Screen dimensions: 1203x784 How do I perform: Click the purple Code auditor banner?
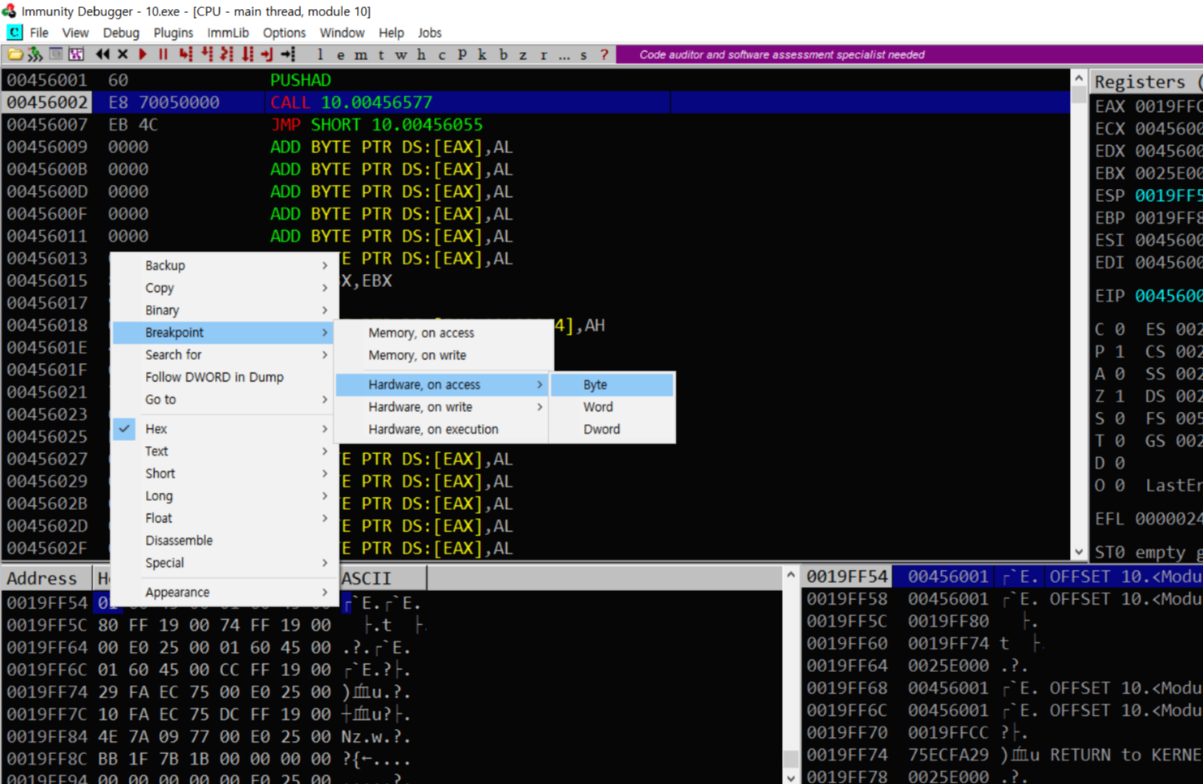(909, 54)
